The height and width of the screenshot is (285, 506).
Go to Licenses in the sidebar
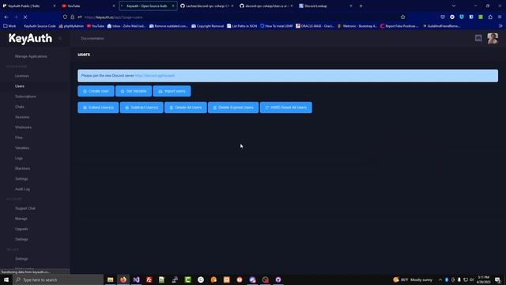click(22, 76)
